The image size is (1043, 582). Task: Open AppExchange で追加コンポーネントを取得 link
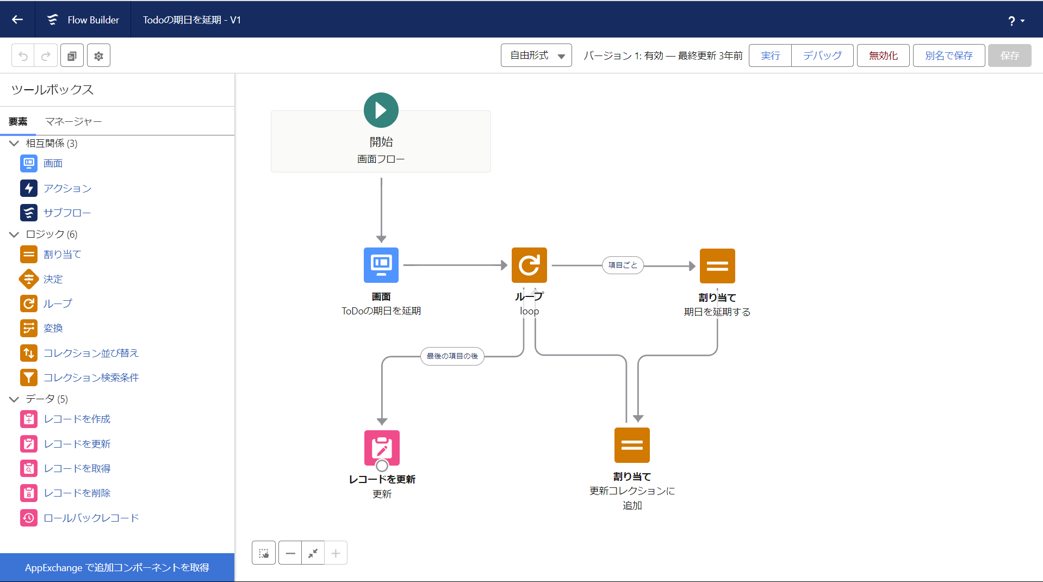coord(117,567)
